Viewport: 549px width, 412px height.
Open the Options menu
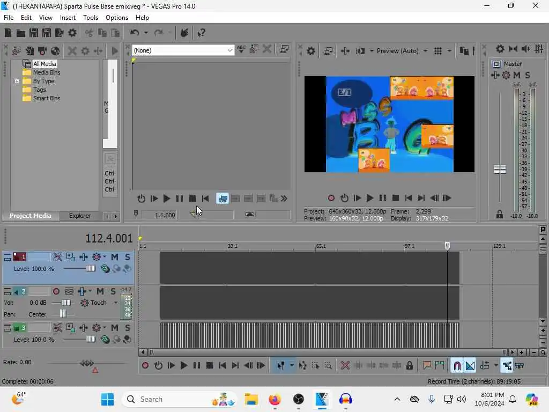[116, 18]
